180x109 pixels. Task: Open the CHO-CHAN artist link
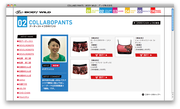pyautogui.click(x=25, y=93)
